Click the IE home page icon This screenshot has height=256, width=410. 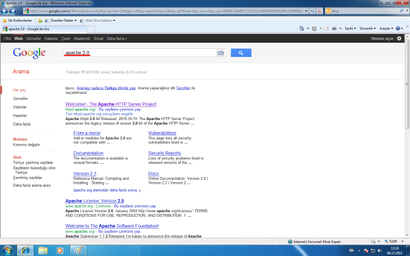[x=301, y=28]
